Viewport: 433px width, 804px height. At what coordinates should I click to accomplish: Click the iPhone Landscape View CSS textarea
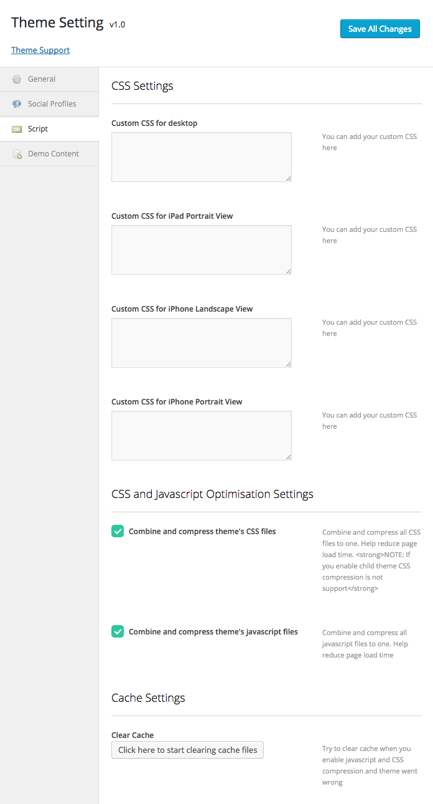click(201, 342)
